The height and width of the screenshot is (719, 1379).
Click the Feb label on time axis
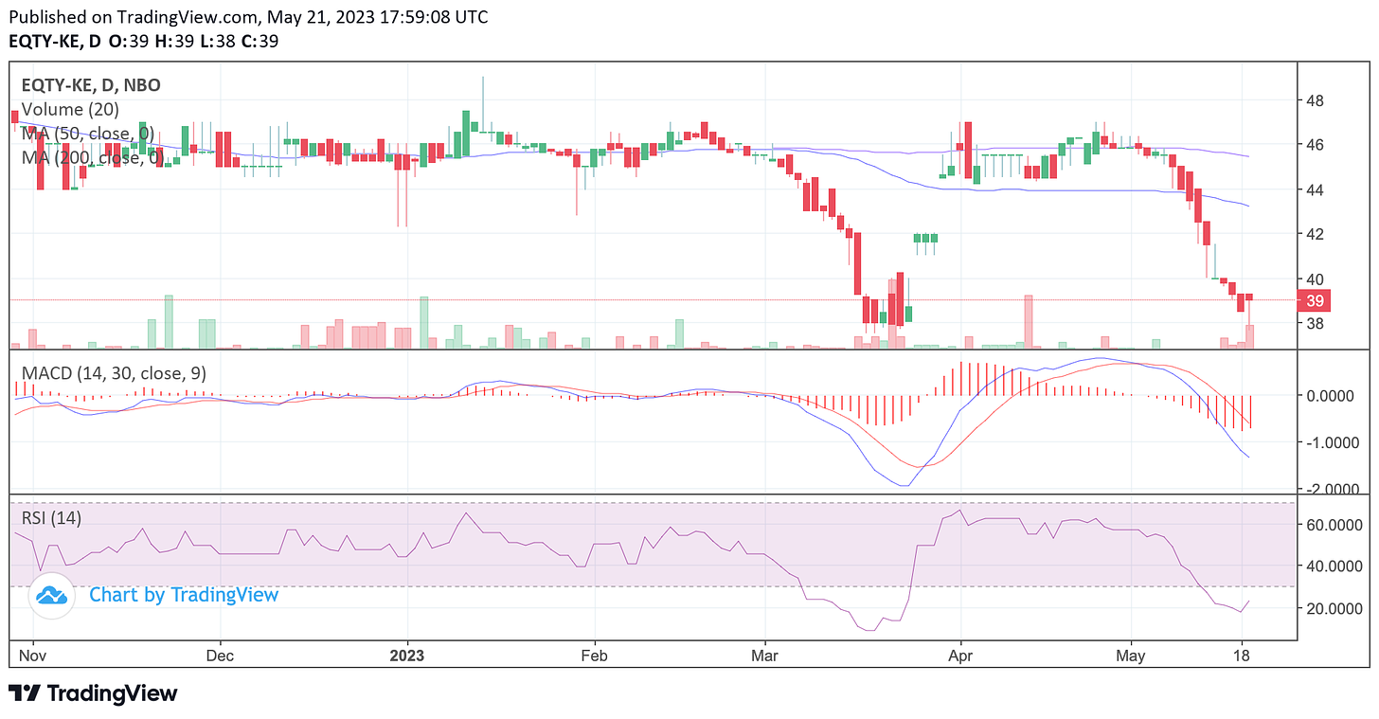click(x=594, y=655)
